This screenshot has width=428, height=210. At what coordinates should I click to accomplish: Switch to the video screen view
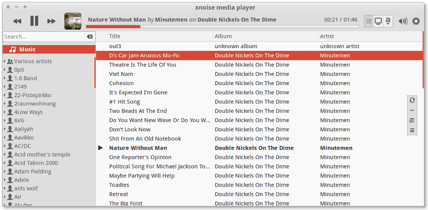[x=378, y=21]
